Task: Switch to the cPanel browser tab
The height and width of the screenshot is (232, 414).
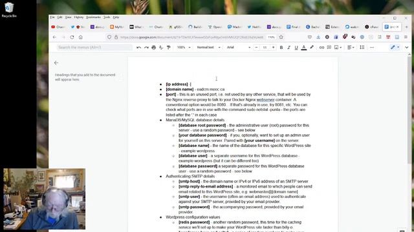Action: [372, 27]
